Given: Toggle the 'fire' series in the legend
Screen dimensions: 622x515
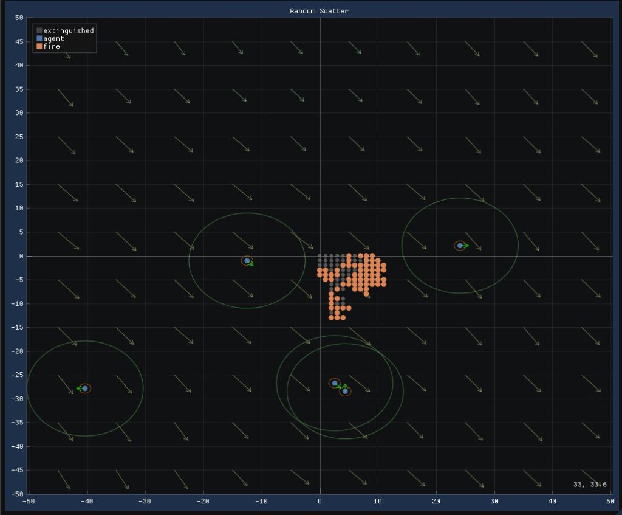Looking at the screenshot, I should 52,46.
